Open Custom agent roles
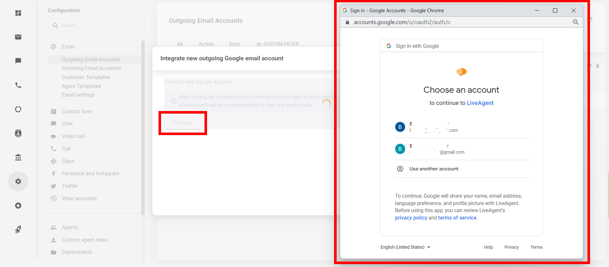The height and width of the screenshot is (267, 609). pyautogui.click(x=85, y=240)
